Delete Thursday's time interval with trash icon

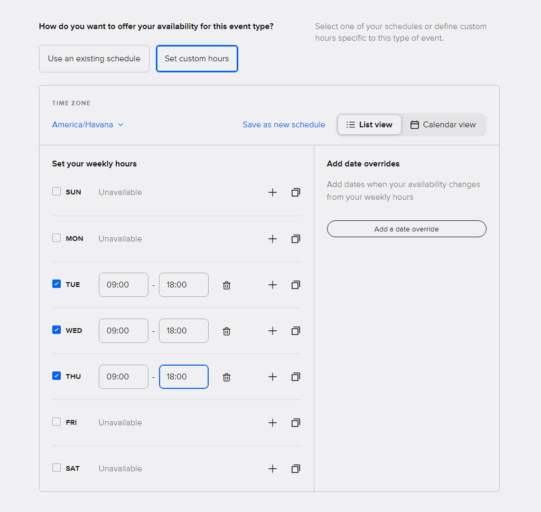pyautogui.click(x=227, y=377)
